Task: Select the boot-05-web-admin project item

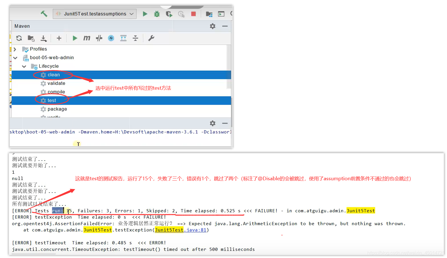Action: click(52, 57)
